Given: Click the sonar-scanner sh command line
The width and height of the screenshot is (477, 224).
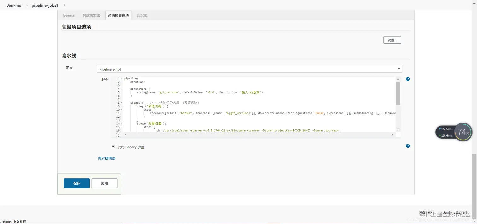Looking at the screenshot, I should (x=249, y=130).
